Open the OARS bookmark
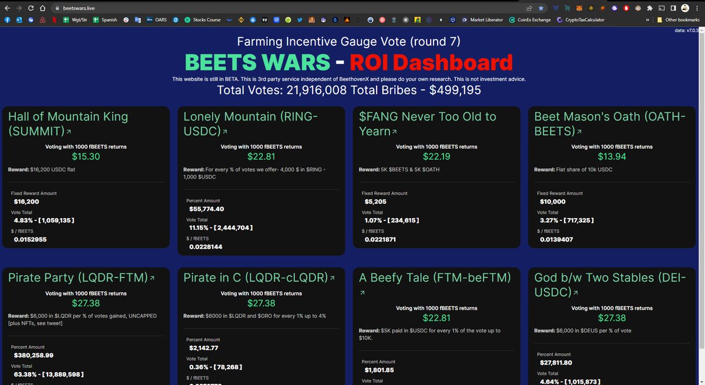Image resolution: width=705 pixels, height=385 pixels. 156,20
